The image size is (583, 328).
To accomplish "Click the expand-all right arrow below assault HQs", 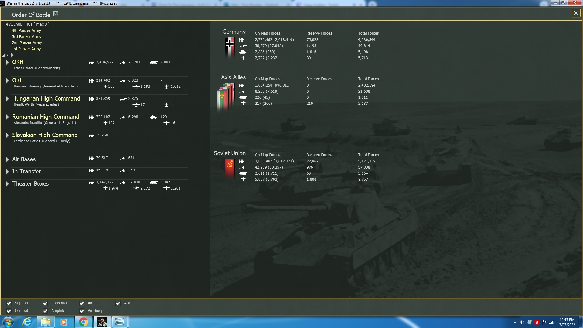I will coord(12,55).
